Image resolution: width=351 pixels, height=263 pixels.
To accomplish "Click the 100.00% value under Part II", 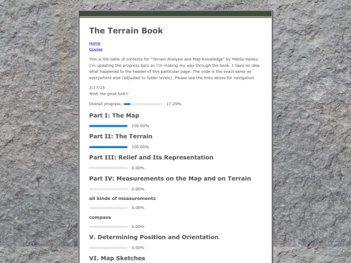I will (x=140, y=147).
